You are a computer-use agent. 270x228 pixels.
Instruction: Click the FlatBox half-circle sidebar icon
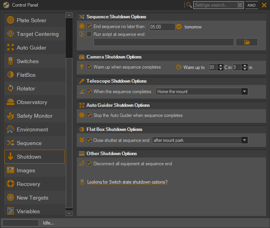coord(11,74)
